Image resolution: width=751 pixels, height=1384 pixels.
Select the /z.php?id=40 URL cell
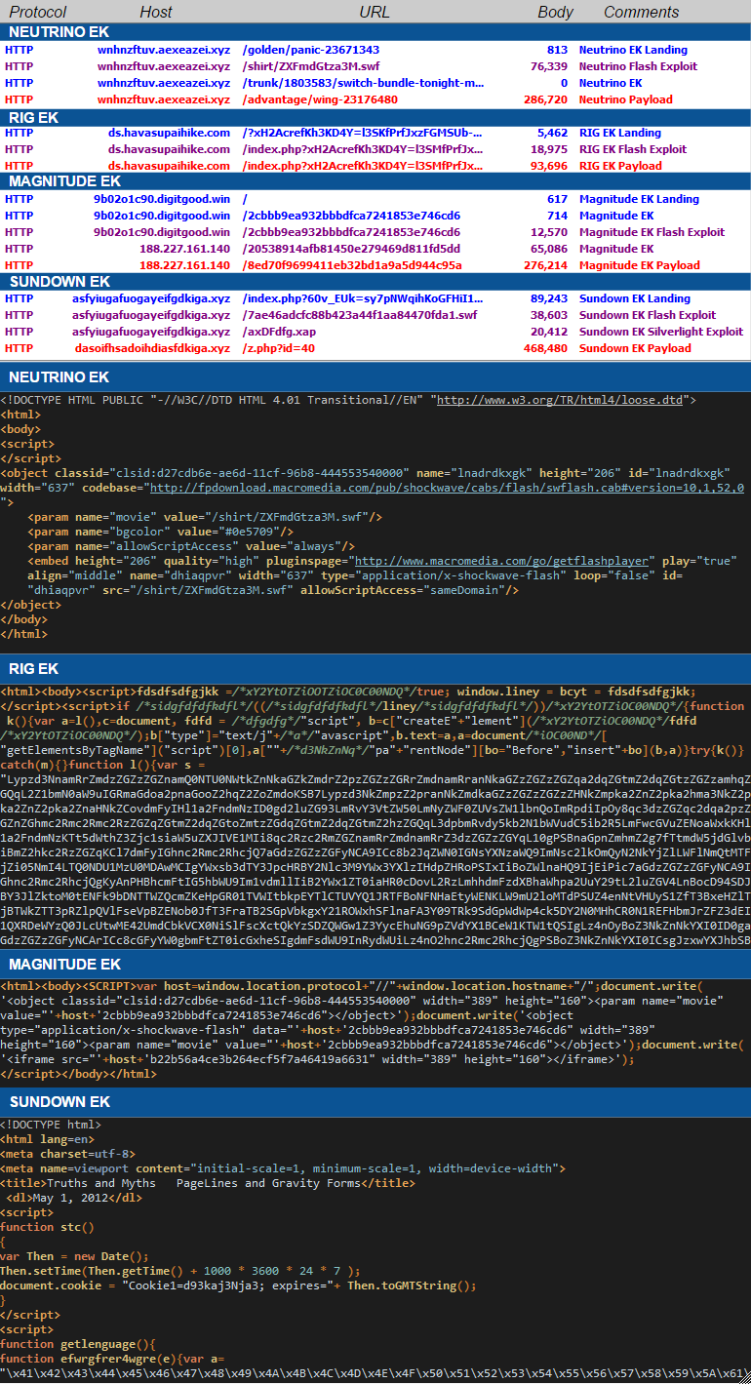(x=279, y=348)
